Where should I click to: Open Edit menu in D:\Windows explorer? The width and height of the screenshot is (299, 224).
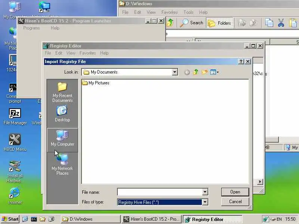point(137,12)
